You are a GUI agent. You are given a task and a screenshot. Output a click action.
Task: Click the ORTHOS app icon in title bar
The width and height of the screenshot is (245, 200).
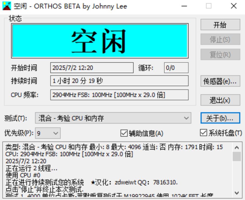click(6, 6)
